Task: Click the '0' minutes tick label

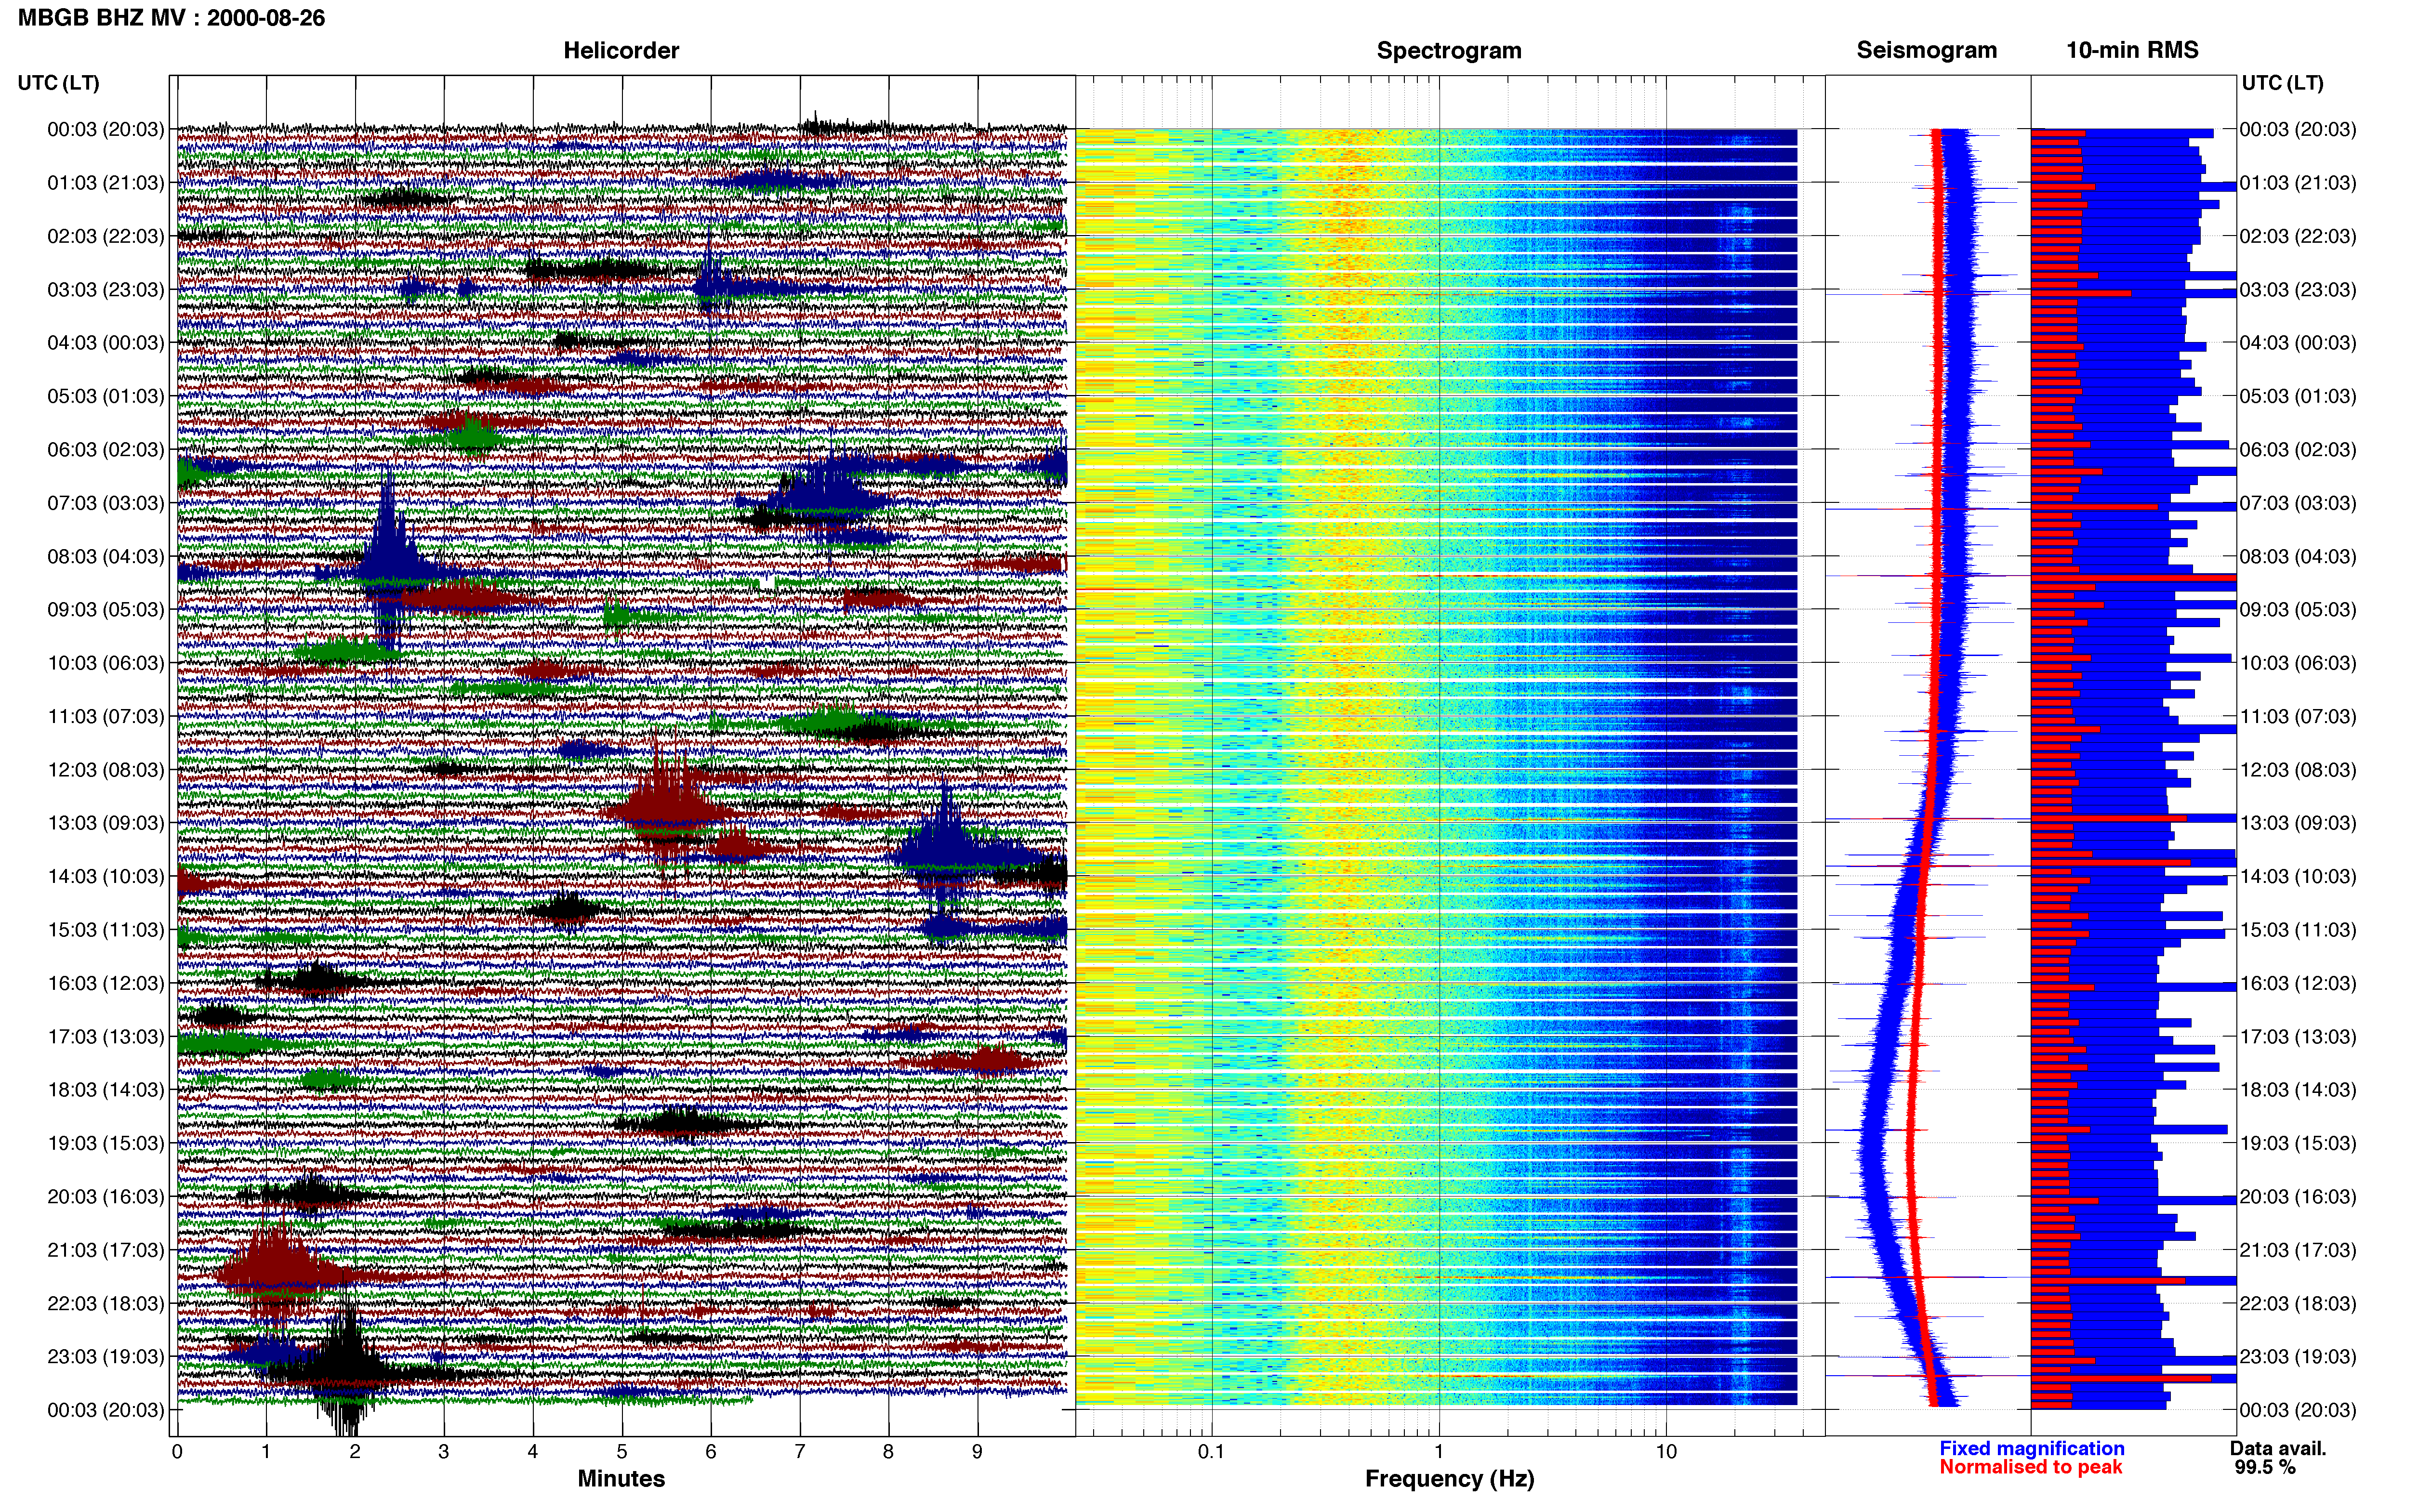Action: click(x=177, y=1452)
